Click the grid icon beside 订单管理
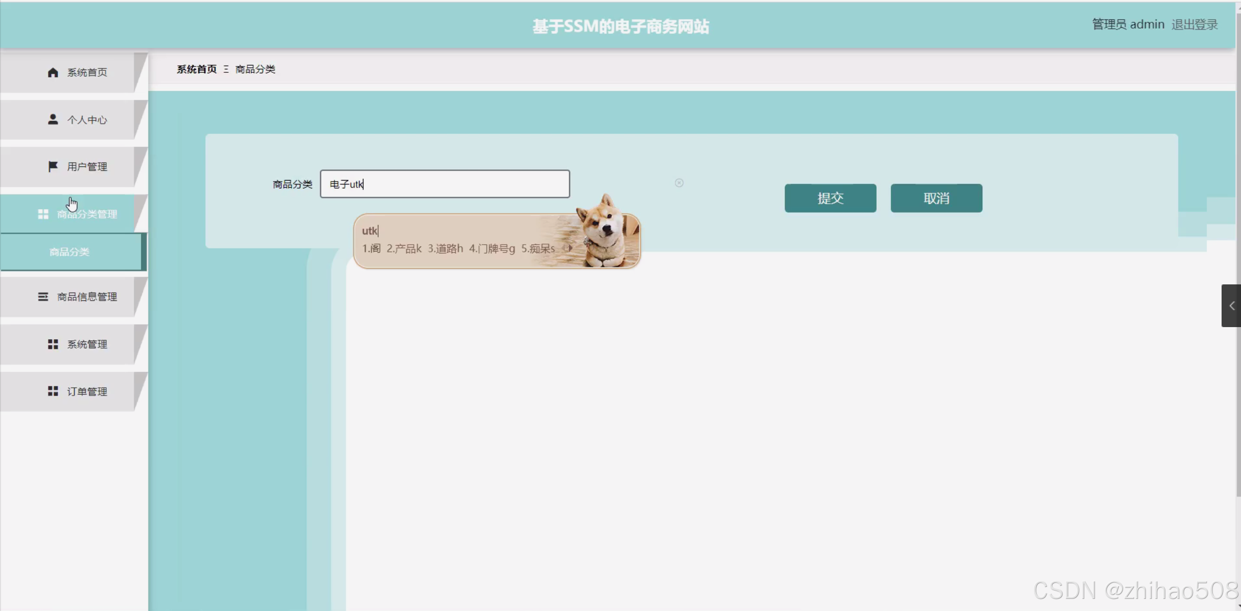The height and width of the screenshot is (611, 1241). [x=53, y=391]
